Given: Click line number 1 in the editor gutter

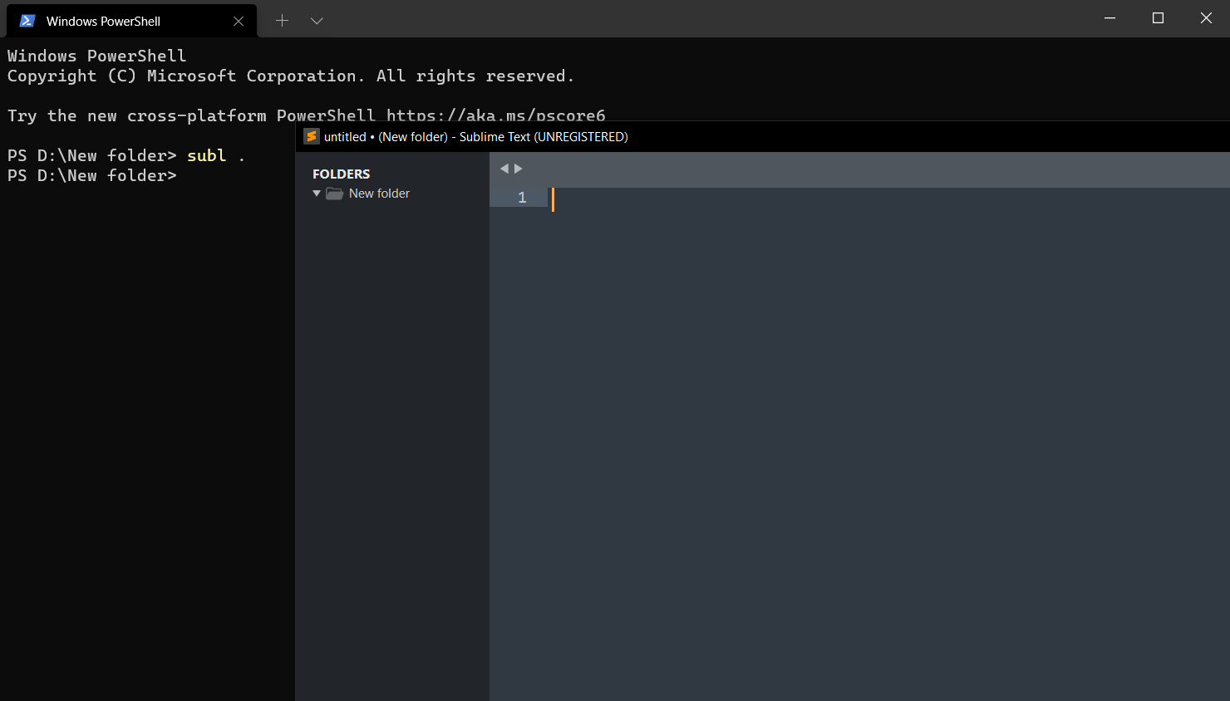Looking at the screenshot, I should point(521,197).
